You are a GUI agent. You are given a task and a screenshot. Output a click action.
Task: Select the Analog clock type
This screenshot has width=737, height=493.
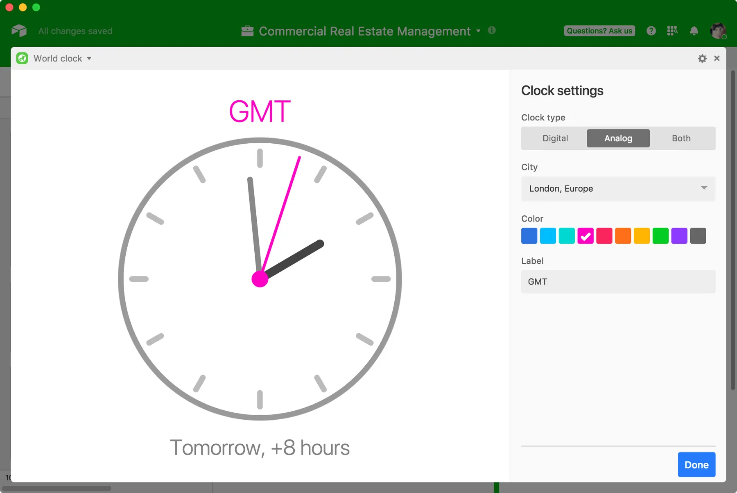pos(618,138)
